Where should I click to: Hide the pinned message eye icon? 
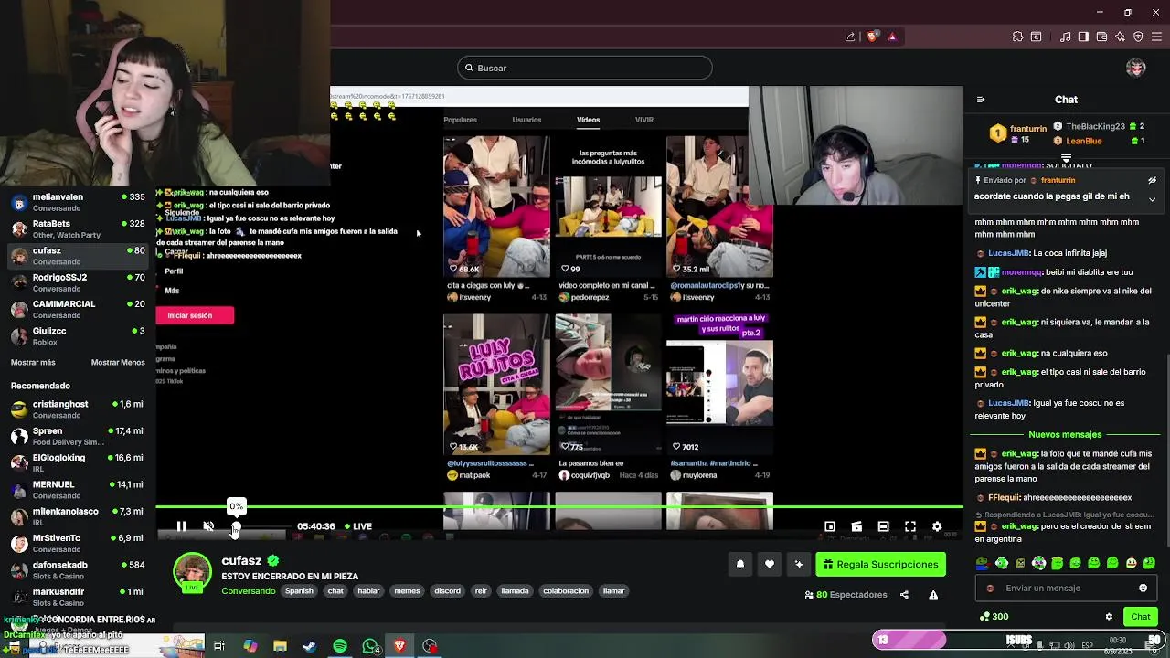1152,180
